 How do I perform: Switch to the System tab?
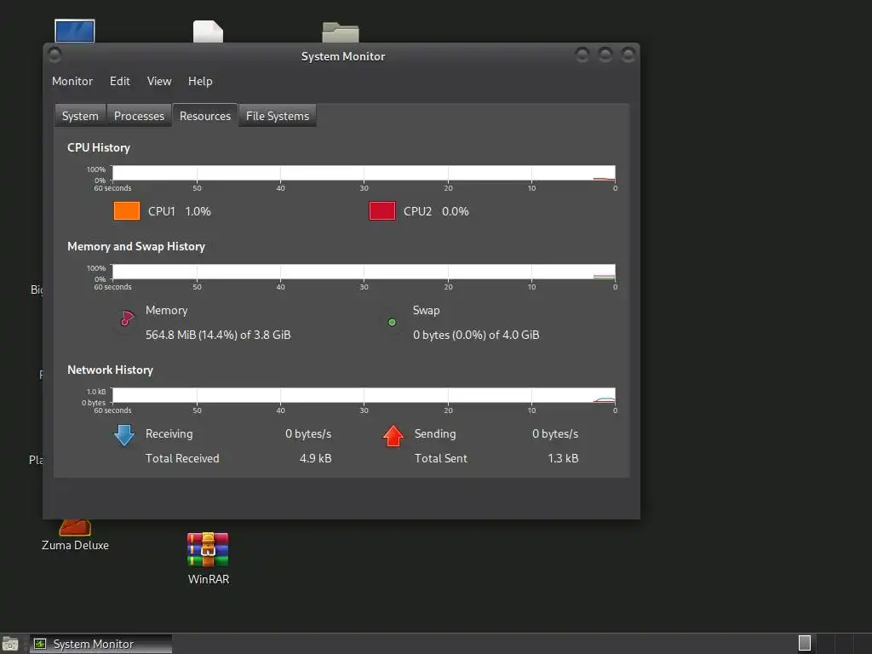[x=80, y=116]
